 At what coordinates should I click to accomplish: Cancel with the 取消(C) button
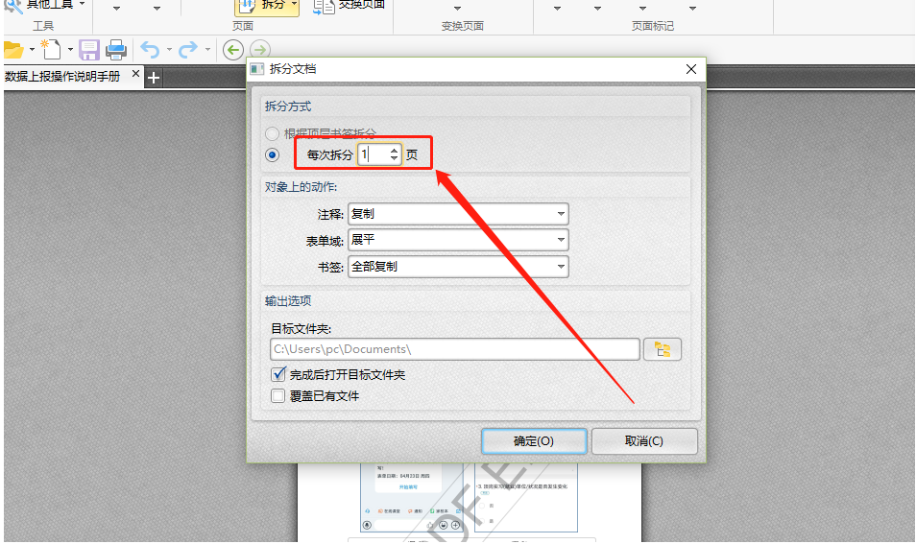coord(644,441)
